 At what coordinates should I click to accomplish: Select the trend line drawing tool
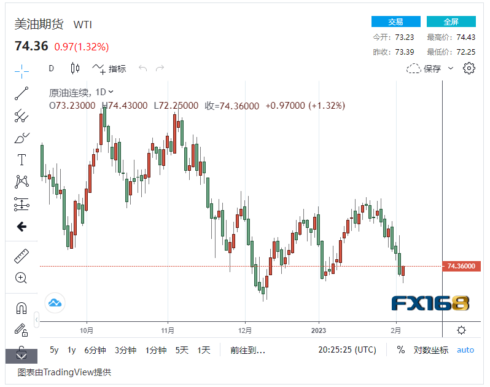pyautogui.click(x=21, y=93)
